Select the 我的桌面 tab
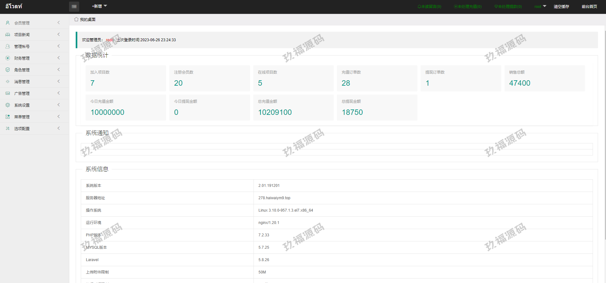Image resolution: width=606 pixels, height=283 pixels. tap(87, 20)
